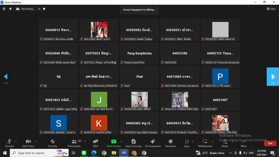Expand video options arrow beside Start Video
The width and height of the screenshot is (279, 157).
tap(36, 141)
